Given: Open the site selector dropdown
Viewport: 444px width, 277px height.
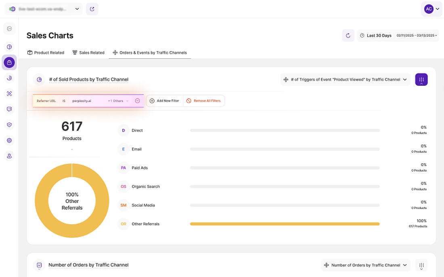Looking at the screenshot, I should [x=44, y=9].
